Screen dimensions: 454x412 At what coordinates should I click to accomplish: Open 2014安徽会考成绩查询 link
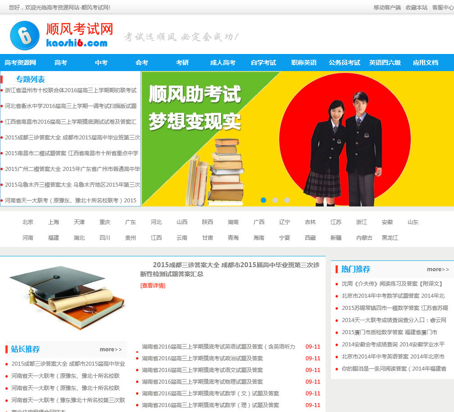coord(393,345)
